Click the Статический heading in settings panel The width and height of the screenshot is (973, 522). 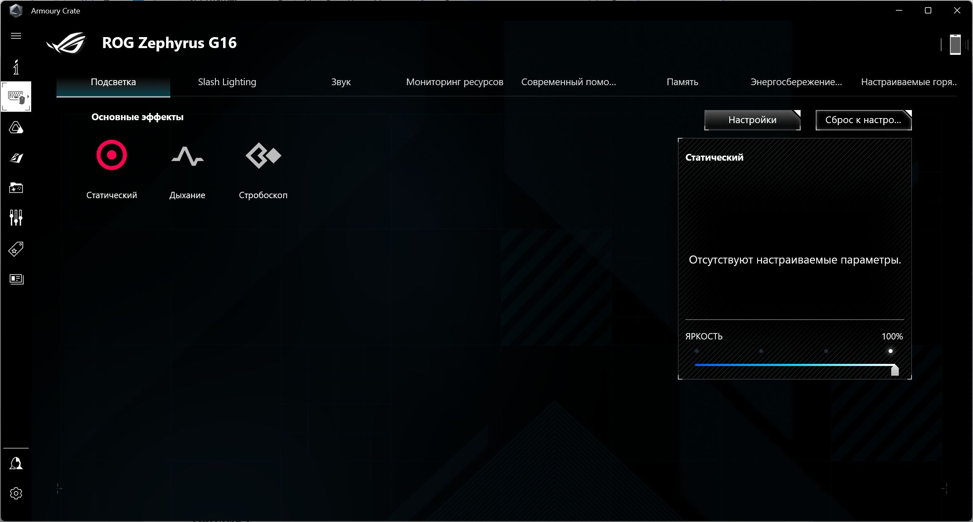pos(714,158)
